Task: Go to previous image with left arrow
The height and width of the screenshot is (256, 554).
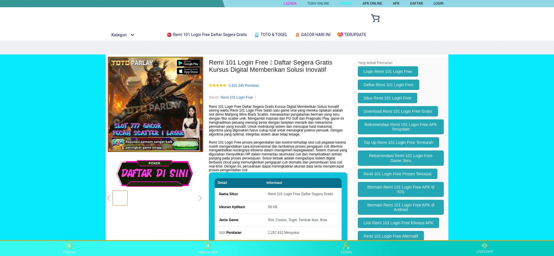Action: click(x=109, y=198)
